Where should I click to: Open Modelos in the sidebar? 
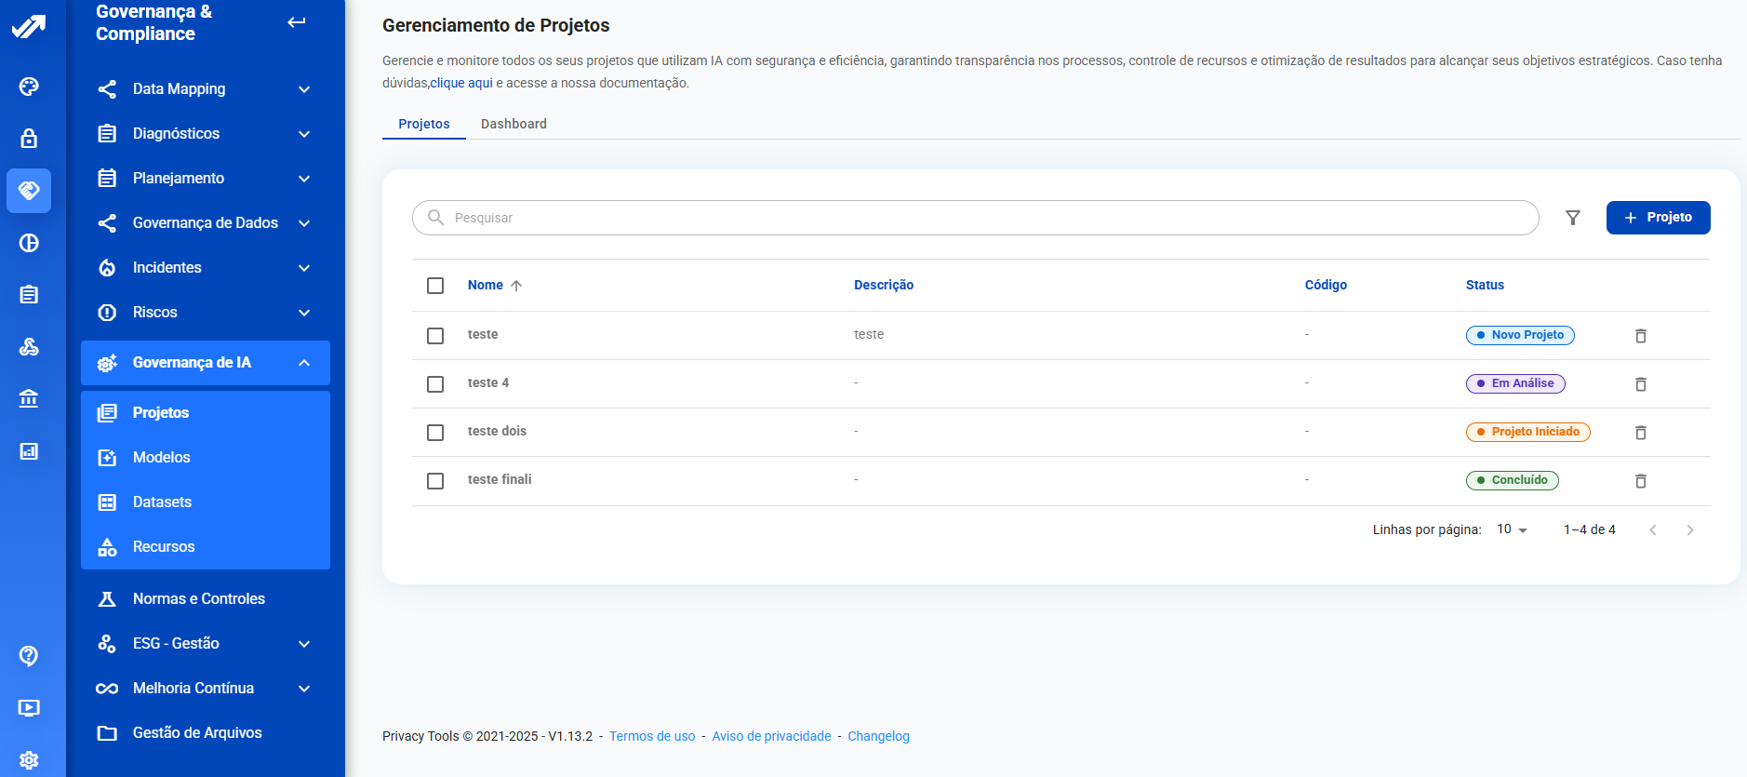[162, 458]
